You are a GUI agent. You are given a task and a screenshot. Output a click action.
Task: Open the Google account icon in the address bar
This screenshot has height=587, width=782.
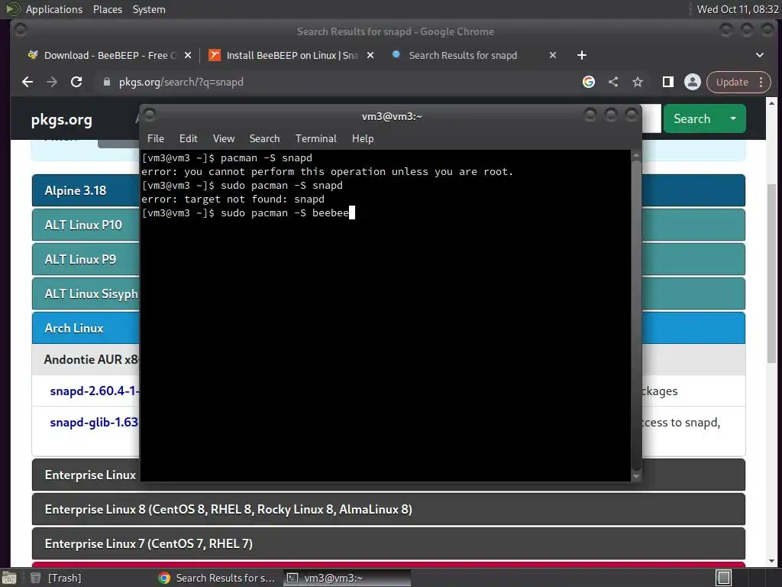click(589, 82)
